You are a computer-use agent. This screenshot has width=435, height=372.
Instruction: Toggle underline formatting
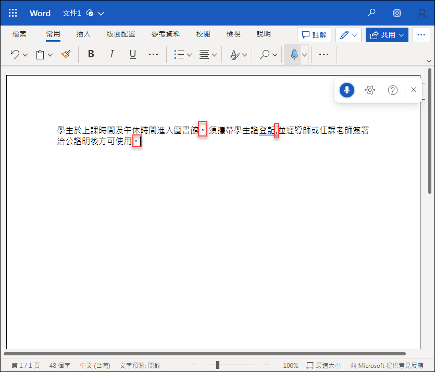click(133, 54)
